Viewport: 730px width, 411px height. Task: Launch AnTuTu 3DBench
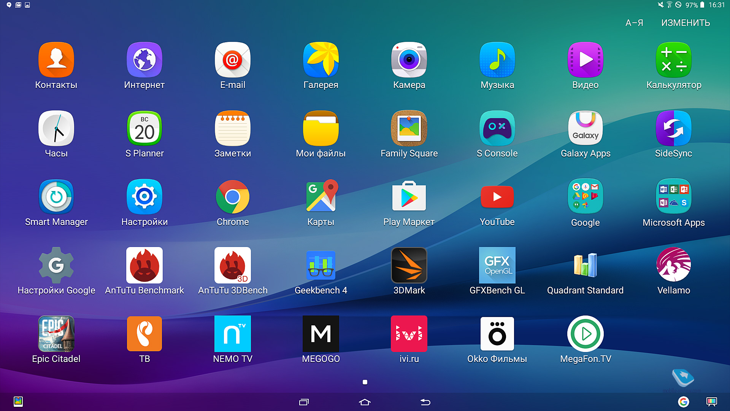(x=233, y=266)
